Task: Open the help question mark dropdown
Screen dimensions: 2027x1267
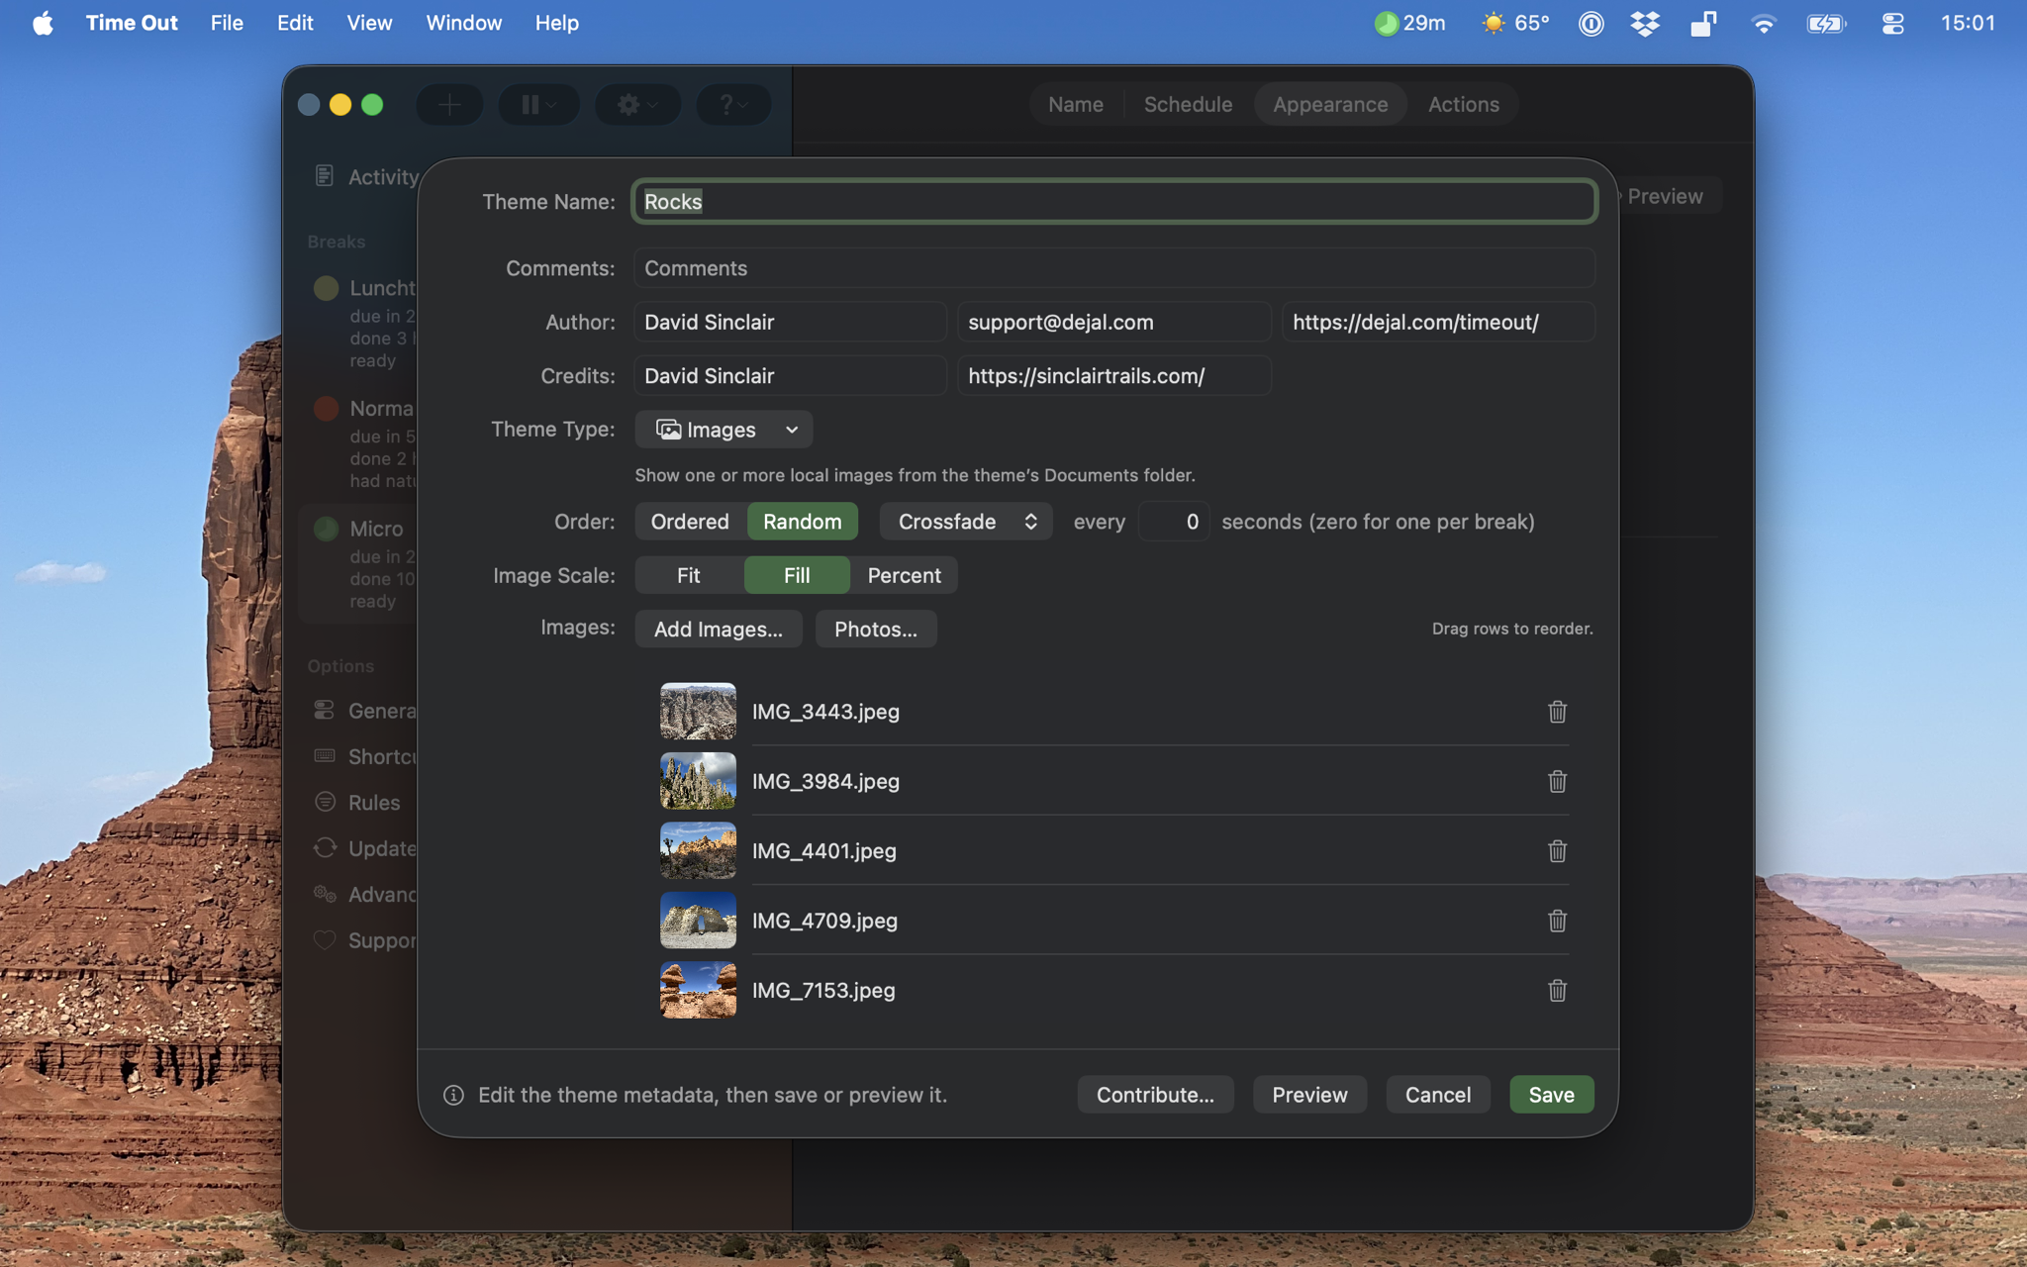Action: pos(733,104)
